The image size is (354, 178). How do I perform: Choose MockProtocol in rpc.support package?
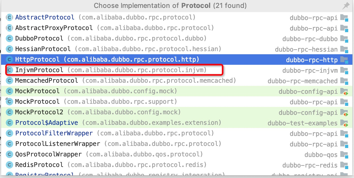[37, 102]
